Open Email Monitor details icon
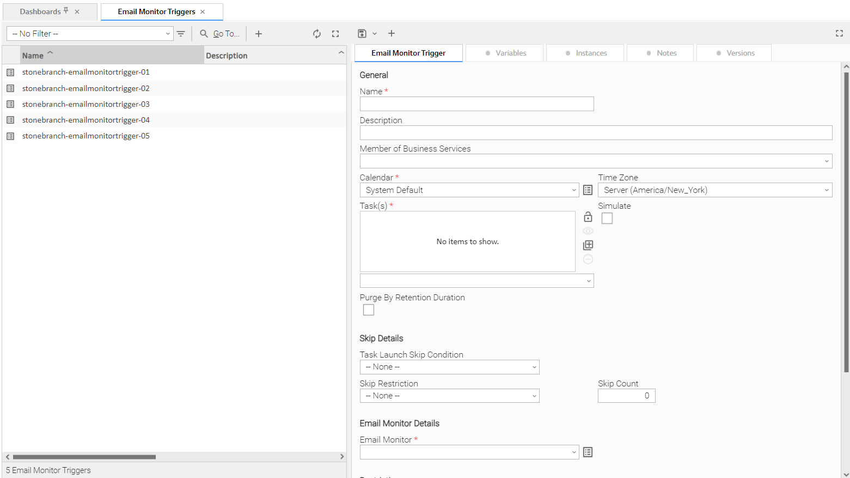This screenshot has height=478, width=850. pyautogui.click(x=588, y=452)
